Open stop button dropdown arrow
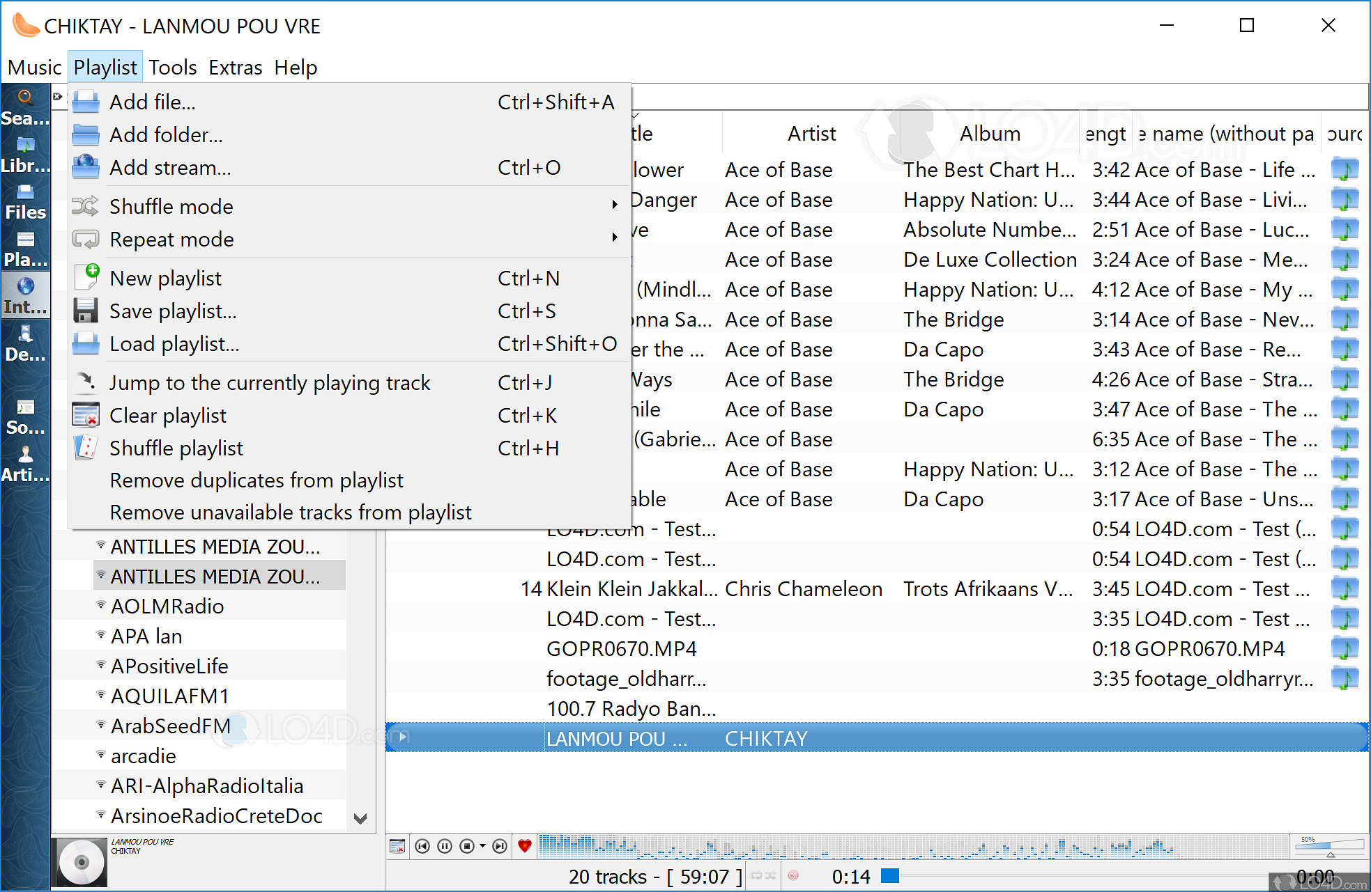1371x892 pixels. (482, 846)
